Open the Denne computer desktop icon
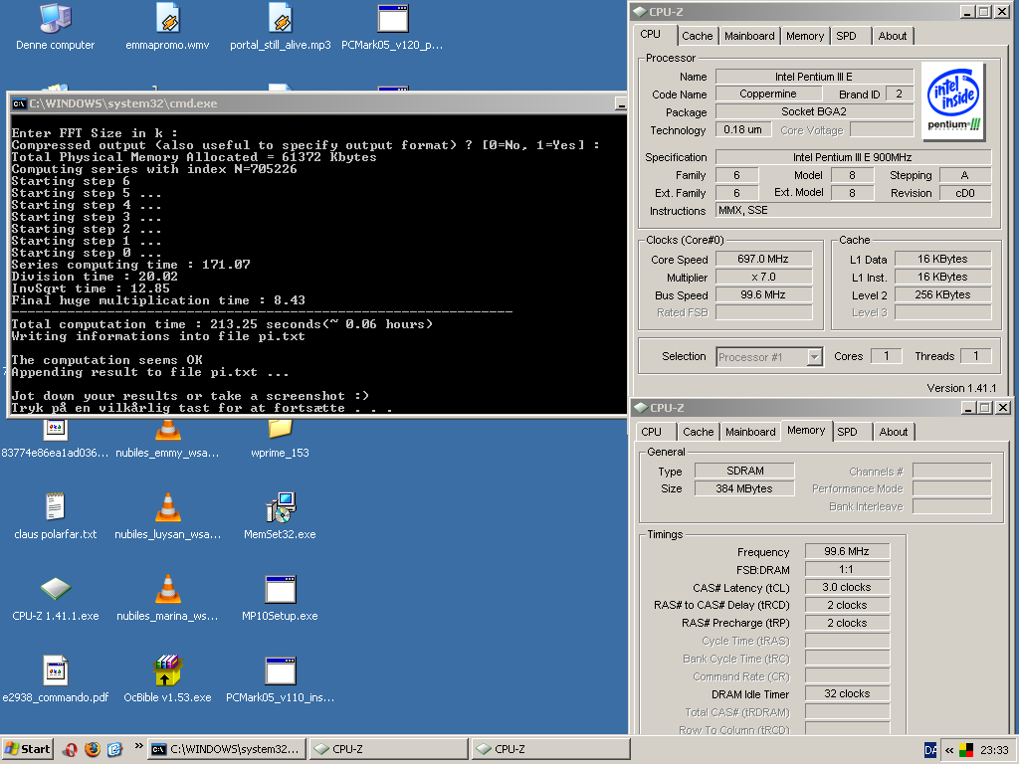 coord(56,20)
